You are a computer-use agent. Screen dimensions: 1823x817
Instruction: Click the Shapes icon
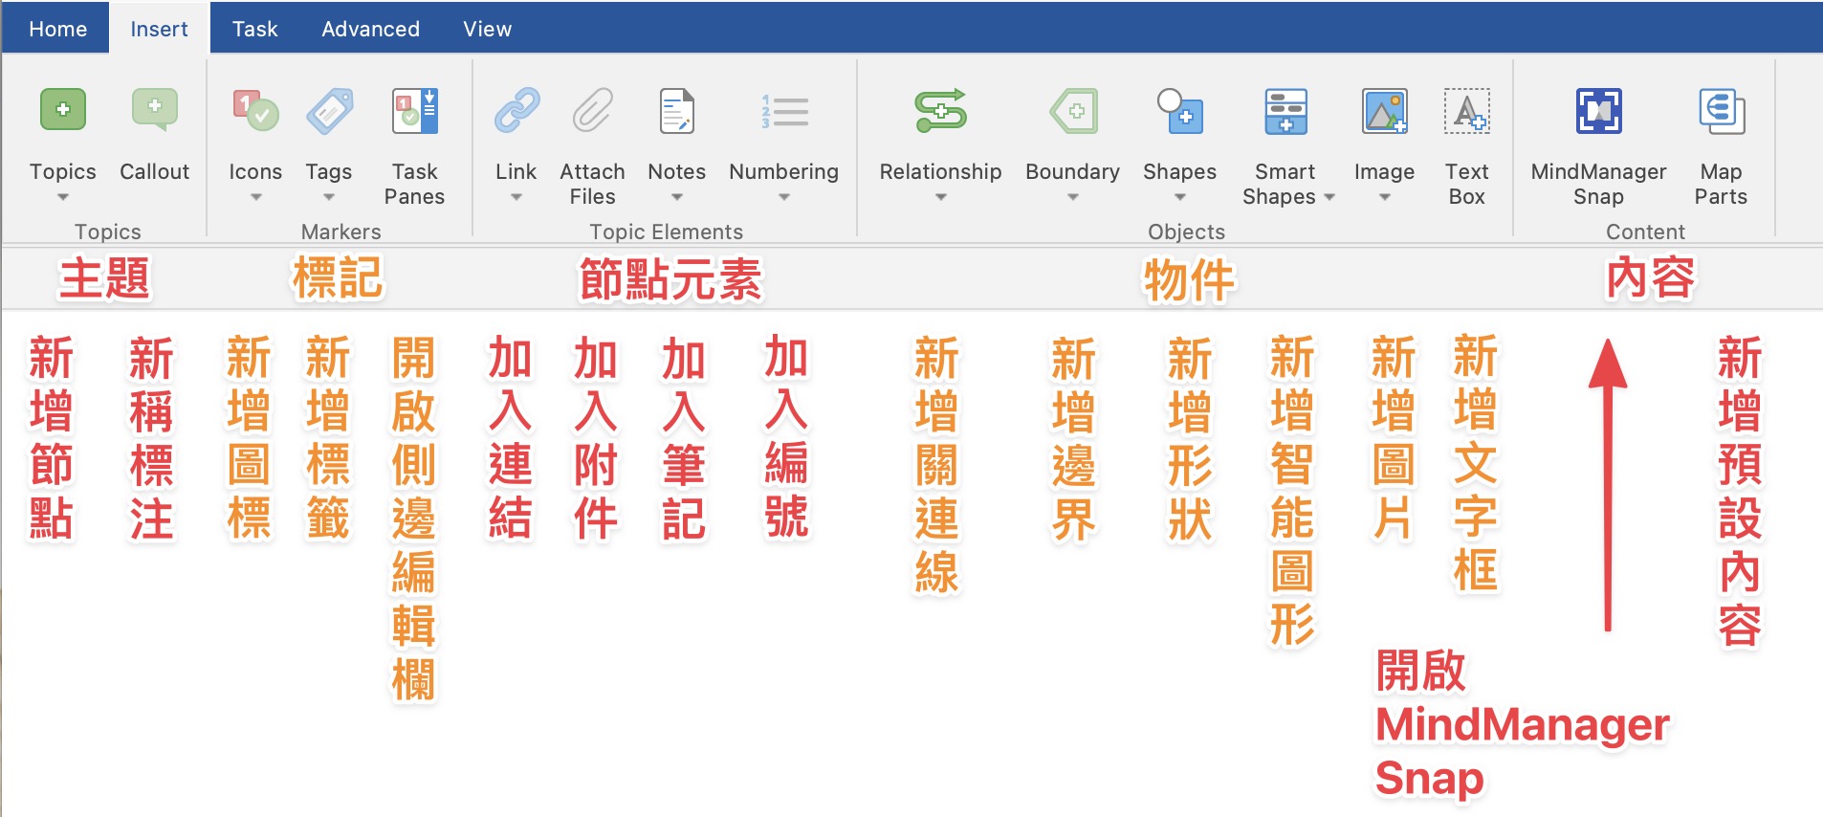tap(1180, 111)
